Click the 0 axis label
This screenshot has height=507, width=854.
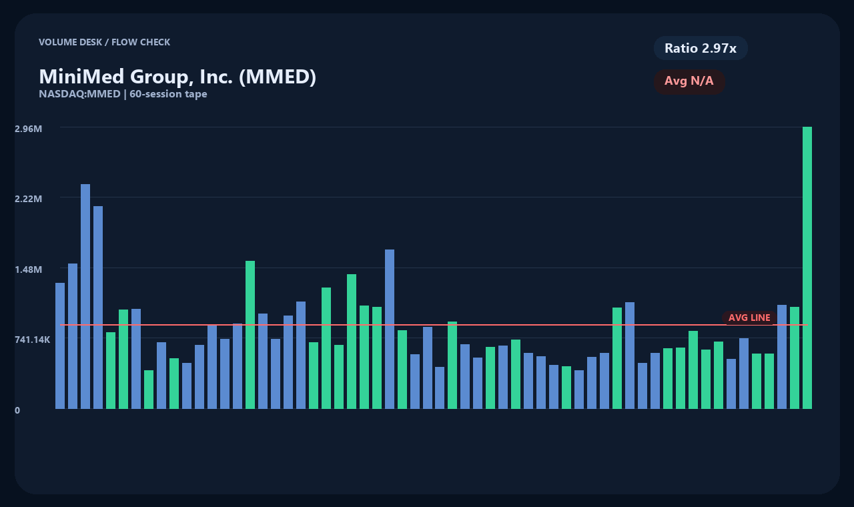tap(17, 410)
